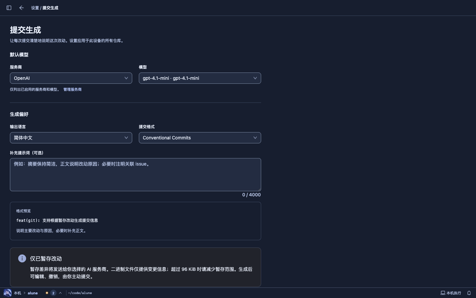The height and width of the screenshot is (298, 476).
Task: Click the feat(git) format preview line
Action: pos(57,220)
